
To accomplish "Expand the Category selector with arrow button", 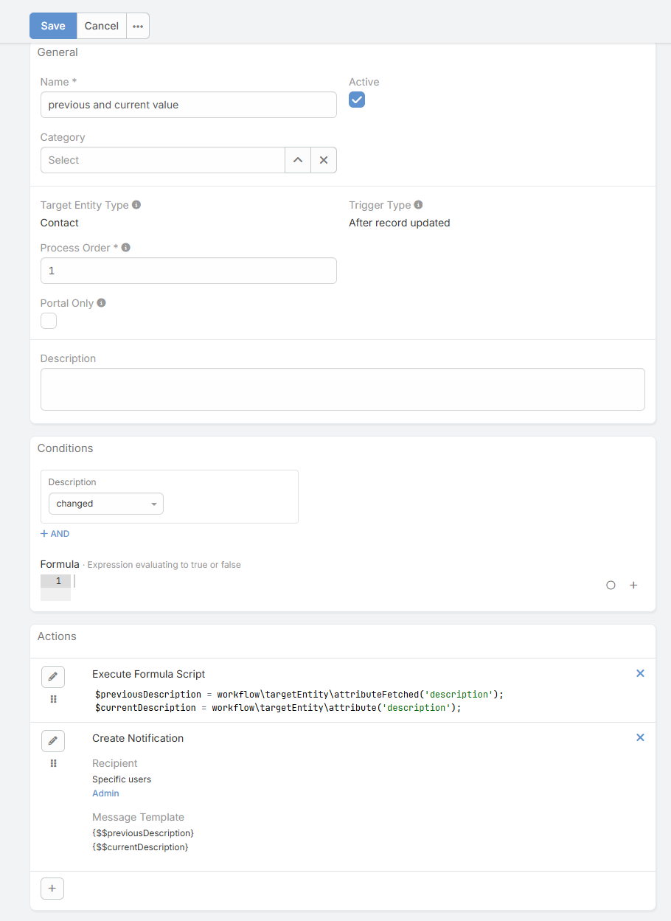I will [x=297, y=160].
